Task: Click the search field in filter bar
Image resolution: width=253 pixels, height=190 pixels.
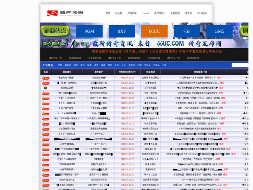Action: [x=240, y=65]
